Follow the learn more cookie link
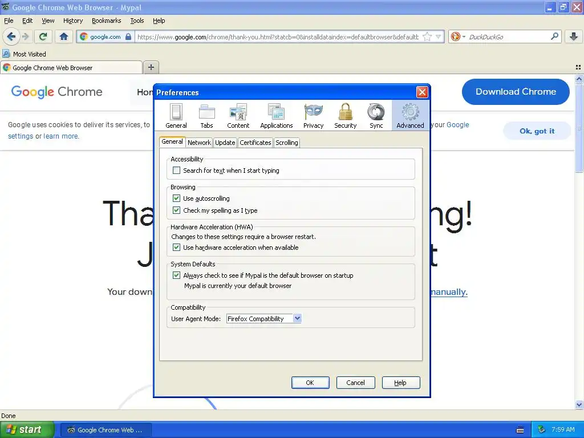This screenshot has width=584, height=438. (x=61, y=136)
